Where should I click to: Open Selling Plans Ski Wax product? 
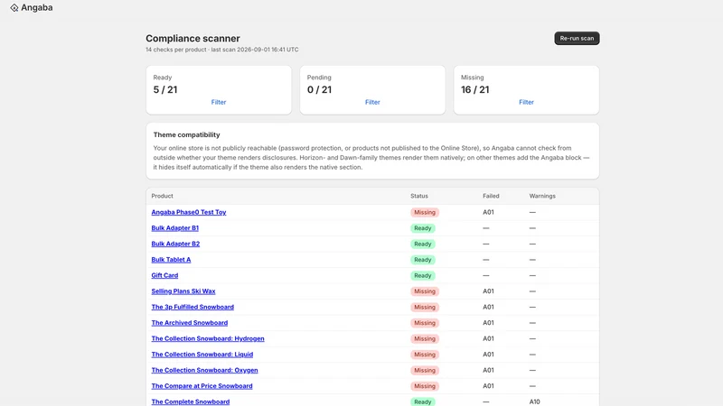coord(183,291)
